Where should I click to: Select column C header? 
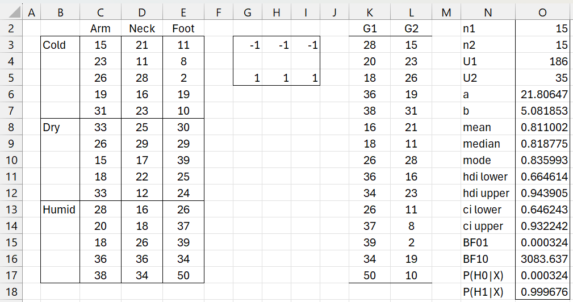click(x=101, y=11)
